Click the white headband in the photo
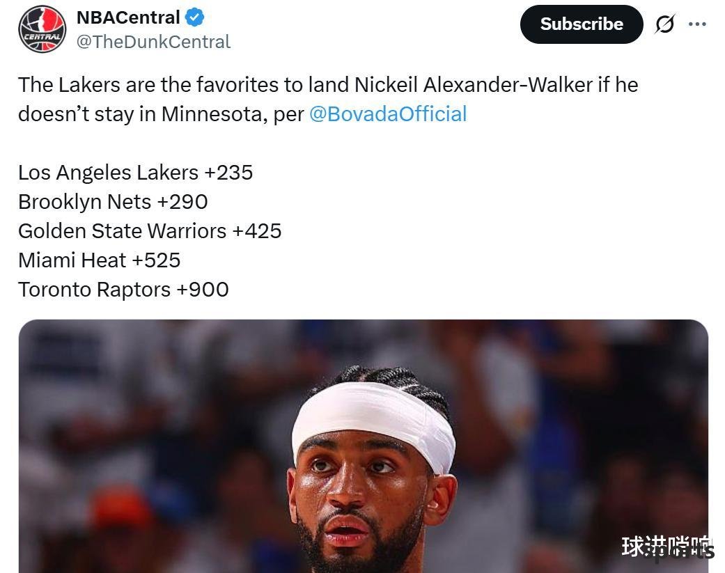The image size is (725, 573). pos(373,423)
